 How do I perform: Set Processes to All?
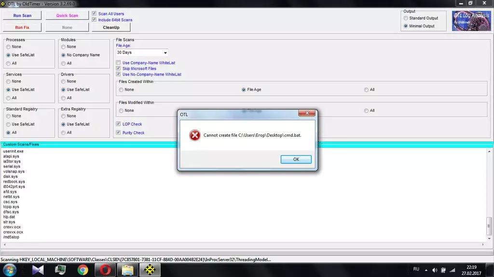(x=8, y=63)
